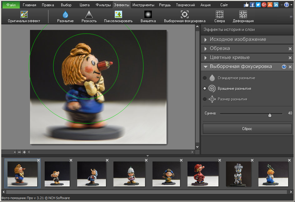Select the Резкость sharpen tool

pyautogui.click(x=89, y=15)
